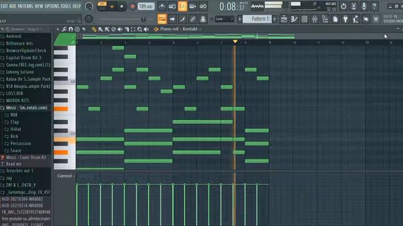403x226 pixels.
Task: Click the main volume knob
Action: 89,6
